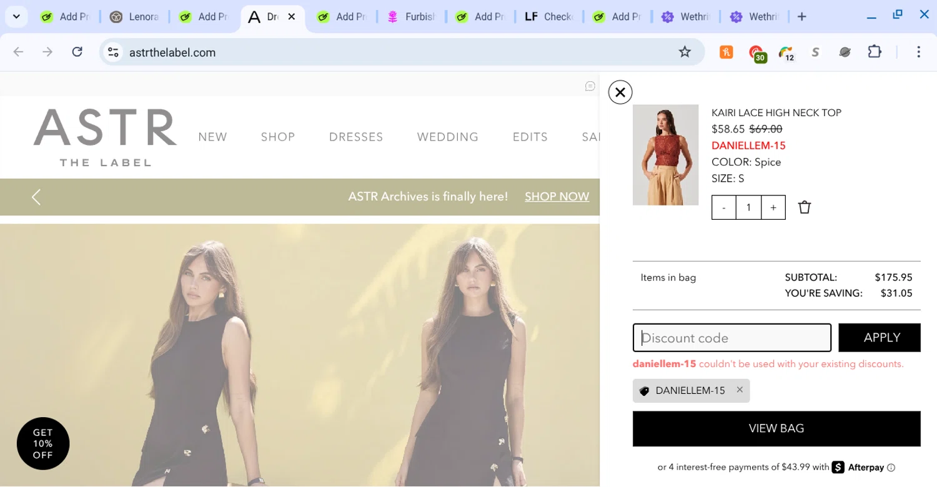Click the site information icon in address bar
The width and height of the screenshot is (937, 487).
113,52
